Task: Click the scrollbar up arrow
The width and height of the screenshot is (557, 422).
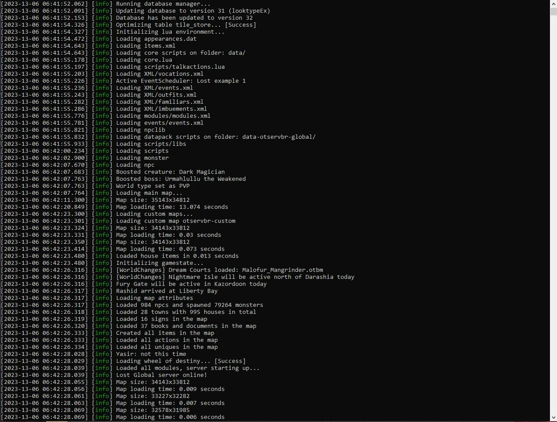Action: 553,4
